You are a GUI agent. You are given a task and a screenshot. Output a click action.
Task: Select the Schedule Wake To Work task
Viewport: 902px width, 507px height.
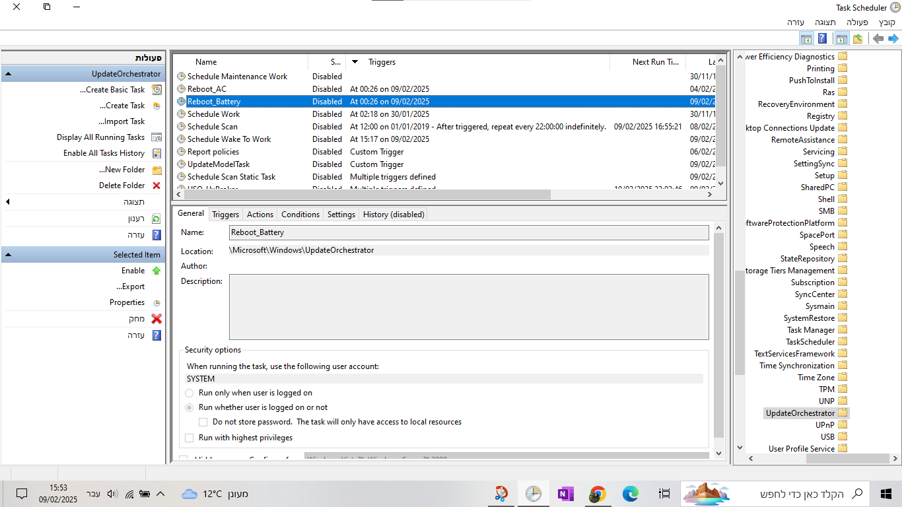[x=446, y=139]
